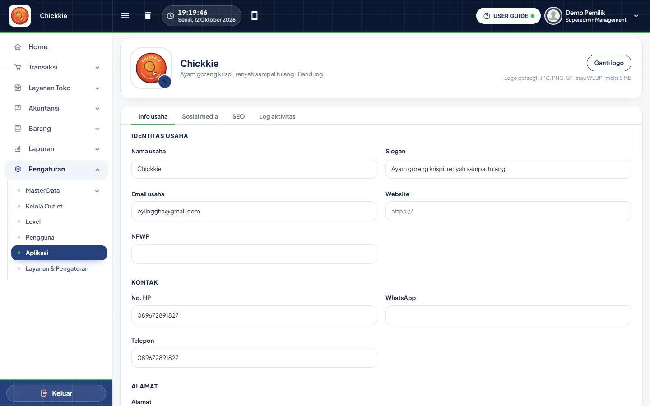The height and width of the screenshot is (406, 650).
Task: Click the Ganti logo button
Action: (x=609, y=63)
